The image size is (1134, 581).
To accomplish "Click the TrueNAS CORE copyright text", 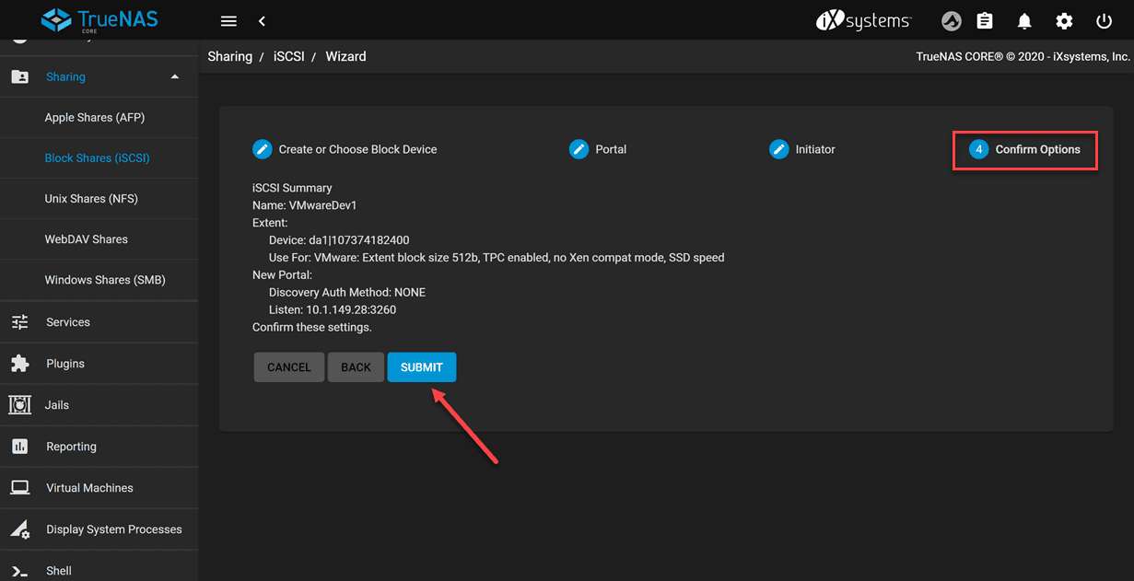I will [x=1023, y=56].
